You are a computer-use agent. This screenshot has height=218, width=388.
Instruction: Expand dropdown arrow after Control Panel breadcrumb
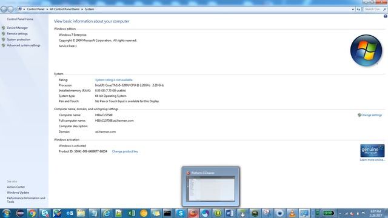click(x=47, y=9)
